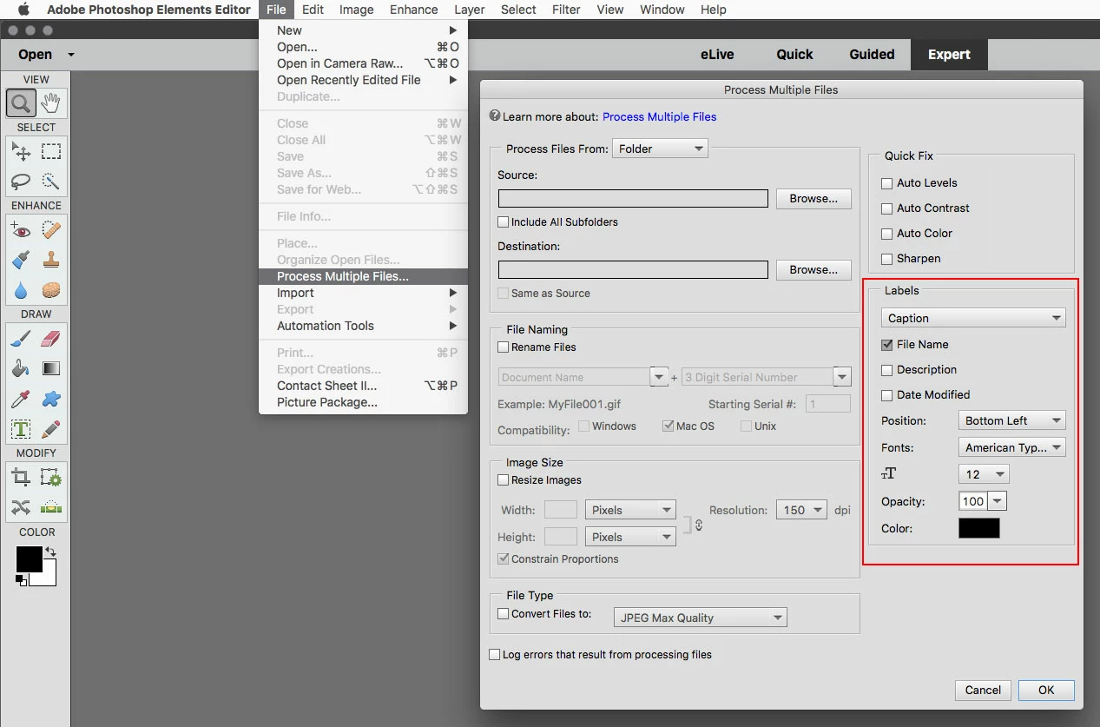This screenshot has height=727, width=1100.
Task: Select the Zoom tool
Action: (x=21, y=103)
